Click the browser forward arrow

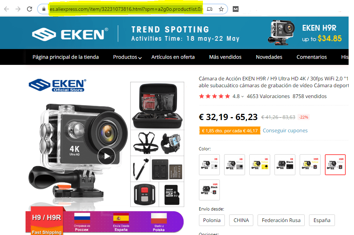[x=18, y=9]
